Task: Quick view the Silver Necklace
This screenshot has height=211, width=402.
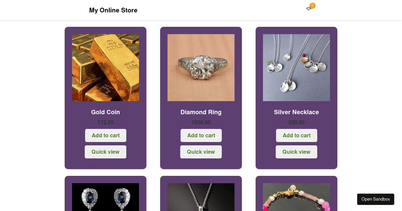Action: coord(296,152)
